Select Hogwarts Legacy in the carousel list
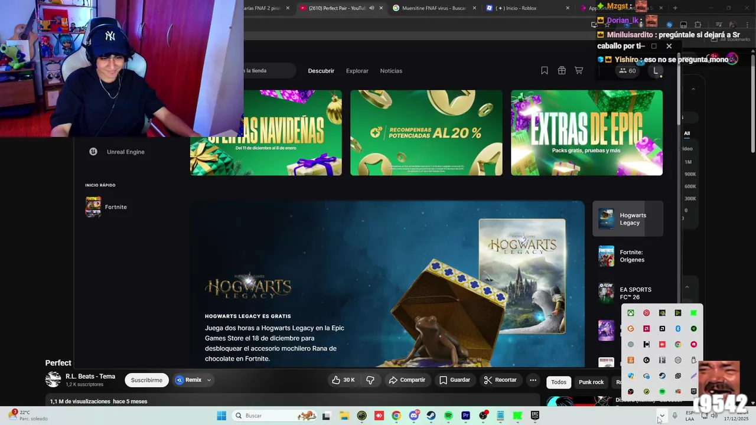The image size is (756, 425). click(x=628, y=218)
